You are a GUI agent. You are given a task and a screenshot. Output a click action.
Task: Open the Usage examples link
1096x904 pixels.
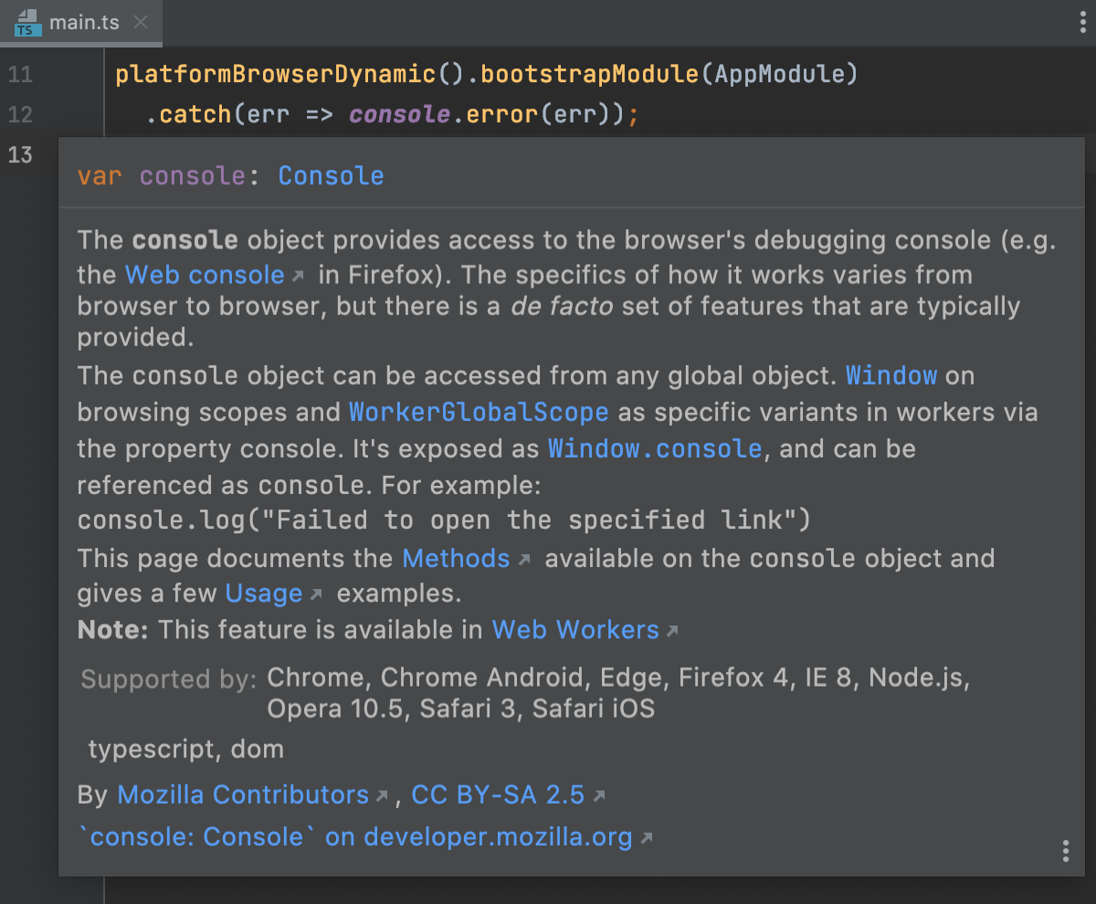(264, 594)
